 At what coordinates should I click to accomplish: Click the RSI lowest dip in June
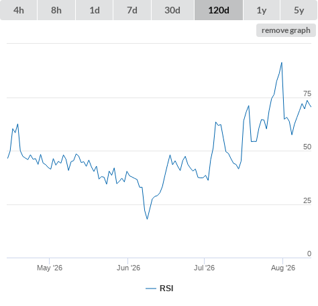pos(147,219)
